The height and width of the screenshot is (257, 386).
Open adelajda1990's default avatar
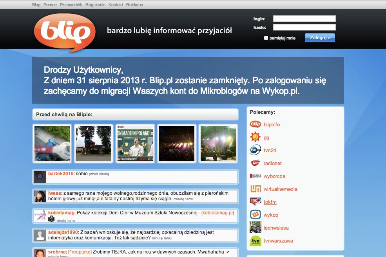click(40, 235)
